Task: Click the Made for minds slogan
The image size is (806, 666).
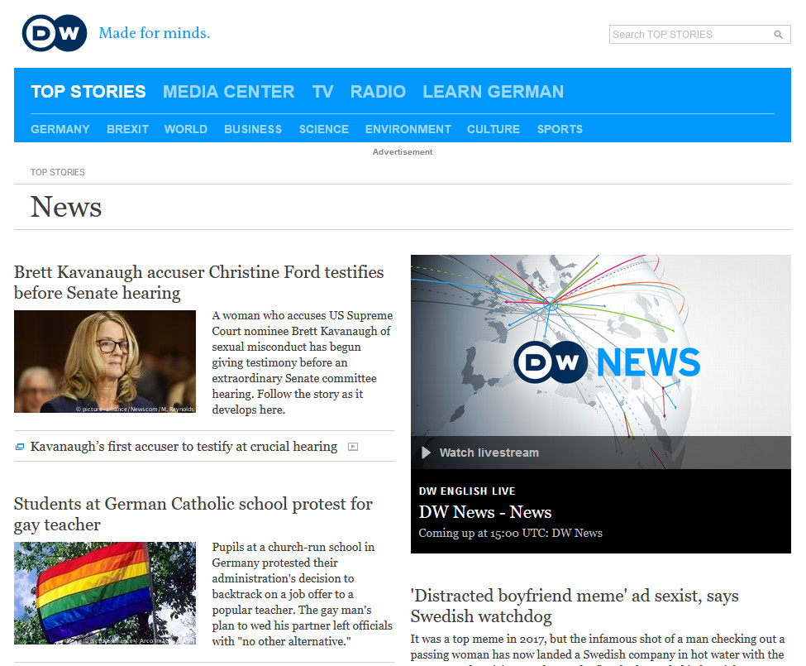Action: point(155,33)
